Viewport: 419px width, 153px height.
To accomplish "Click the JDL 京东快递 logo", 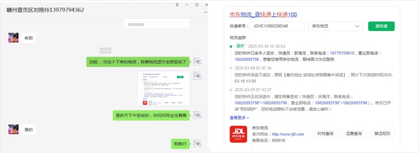I will pyautogui.click(x=238, y=134).
